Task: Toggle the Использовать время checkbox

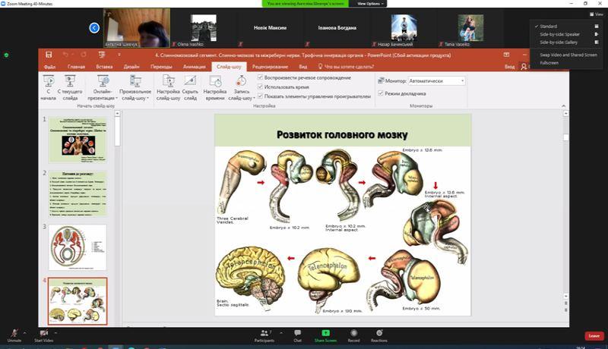Action: pyautogui.click(x=260, y=87)
